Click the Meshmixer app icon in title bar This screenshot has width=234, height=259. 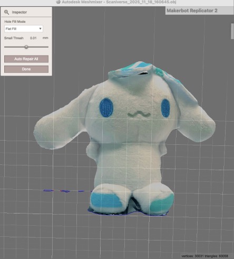(x=58, y=2)
